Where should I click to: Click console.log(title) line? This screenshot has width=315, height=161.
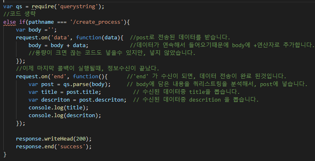point(58,108)
